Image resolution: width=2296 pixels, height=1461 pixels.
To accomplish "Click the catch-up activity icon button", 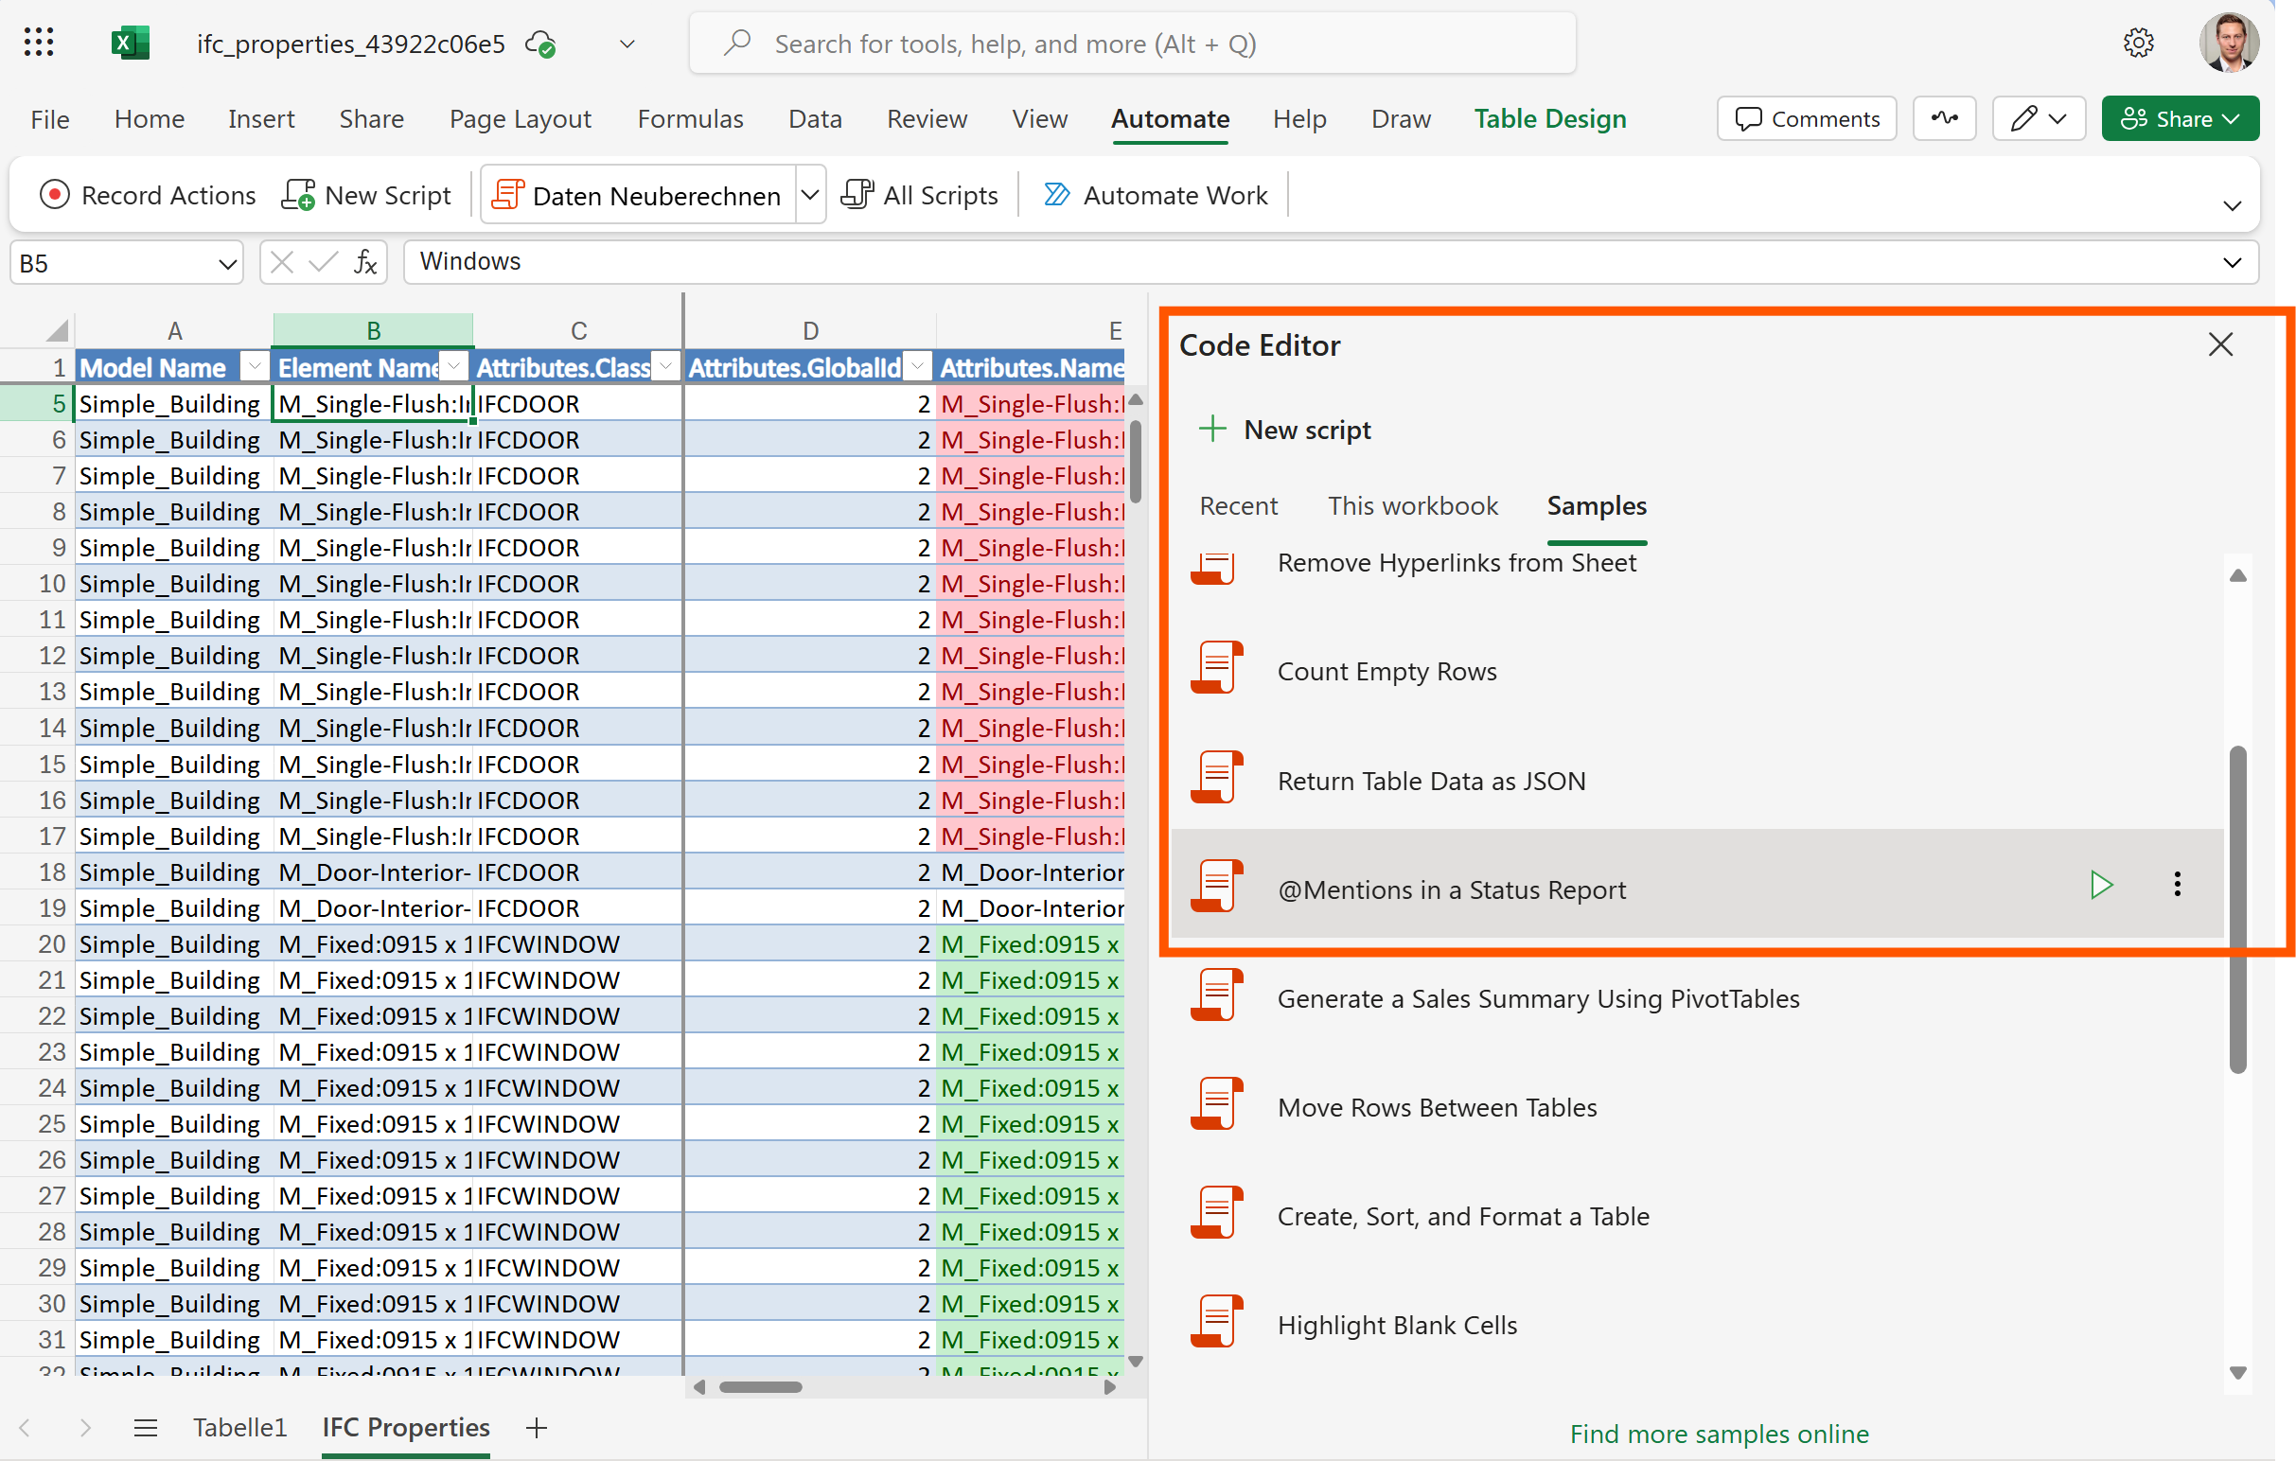I will point(1944,119).
